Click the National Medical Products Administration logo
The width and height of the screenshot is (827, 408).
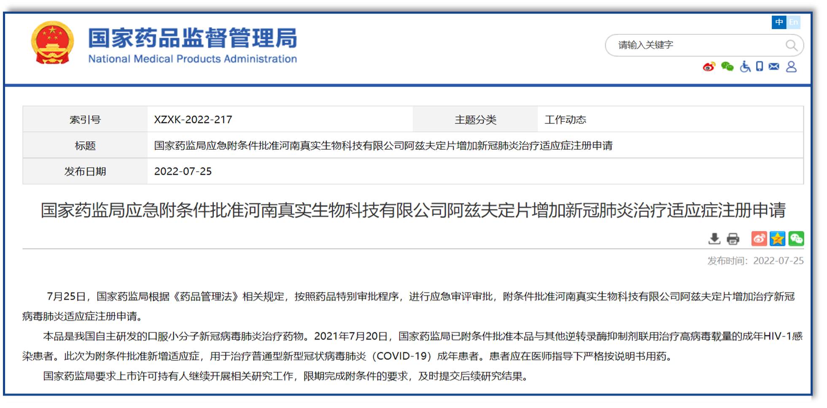point(164,44)
